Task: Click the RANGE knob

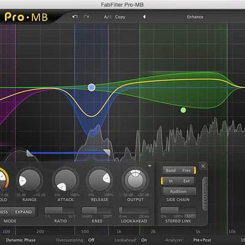Action: [x=29, y=181]
